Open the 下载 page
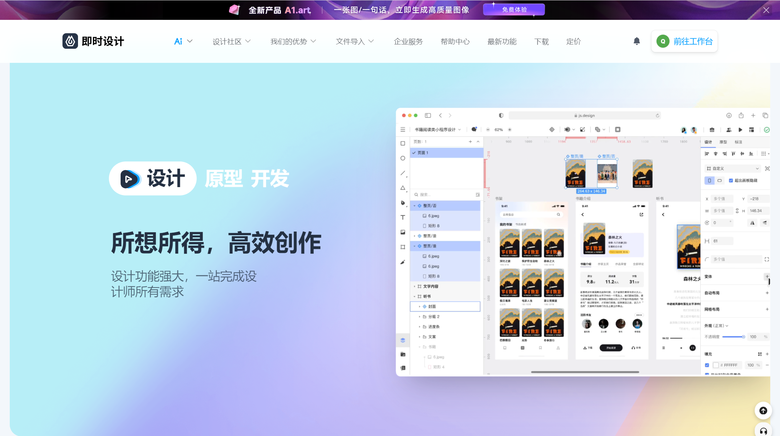Screen dimensions: 780x436 click(x=541, y=41)
